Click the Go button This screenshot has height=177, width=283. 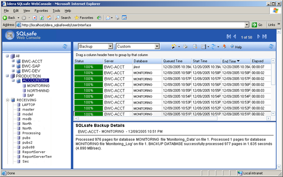pos(257,25)
